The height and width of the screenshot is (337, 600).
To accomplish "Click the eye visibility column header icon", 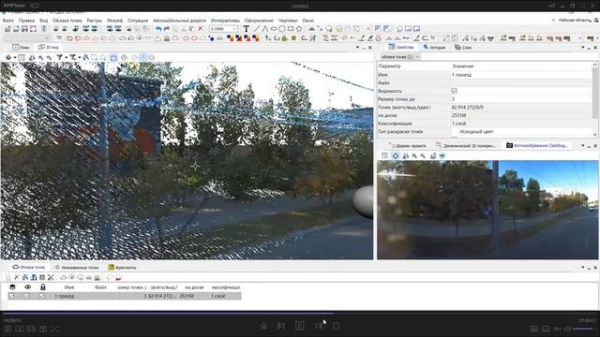I will [27, 287].
